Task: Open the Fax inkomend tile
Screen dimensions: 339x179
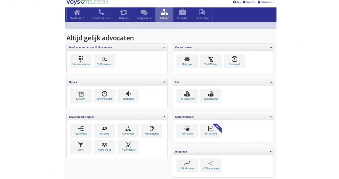Action: [x=187, y=96]
